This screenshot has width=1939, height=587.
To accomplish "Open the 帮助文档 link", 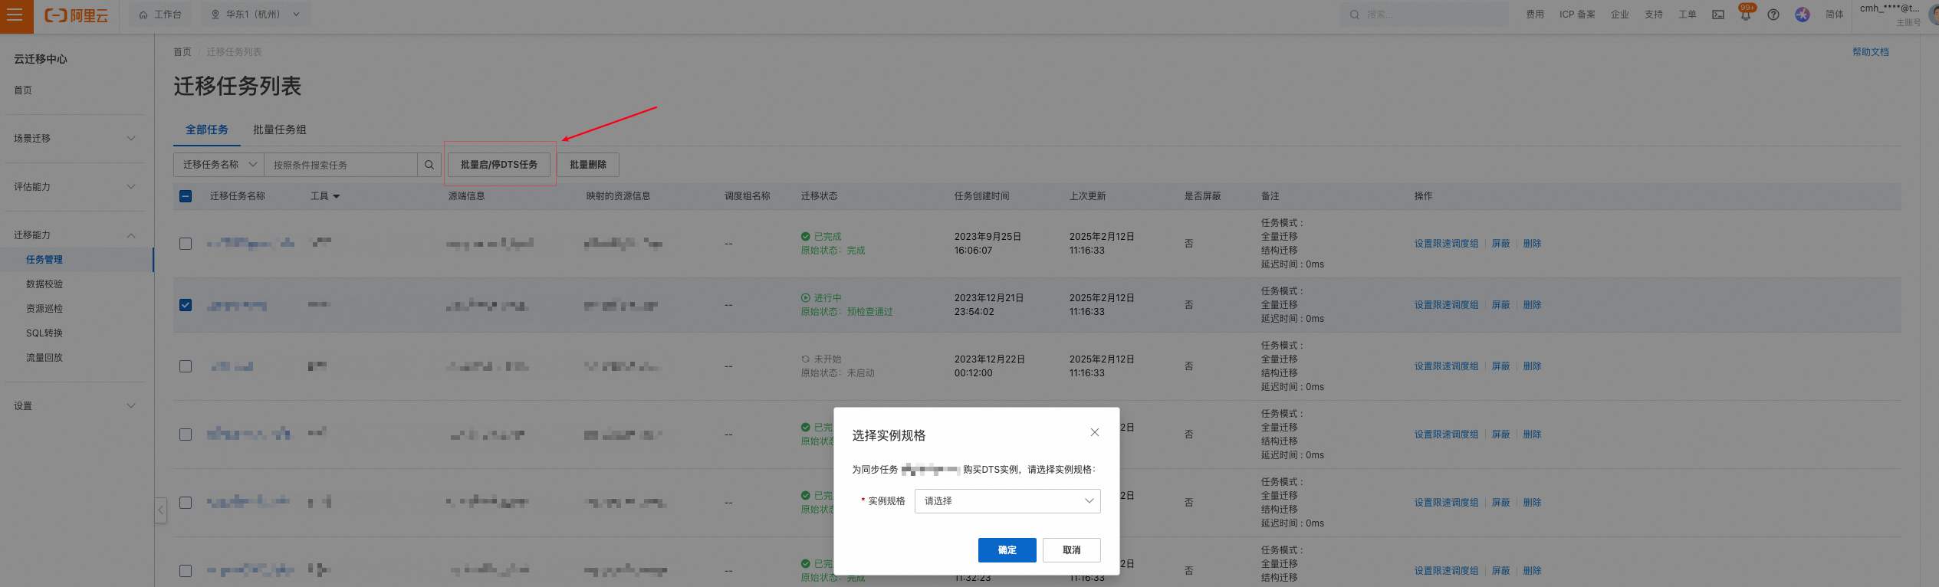I will point(1871,52).
